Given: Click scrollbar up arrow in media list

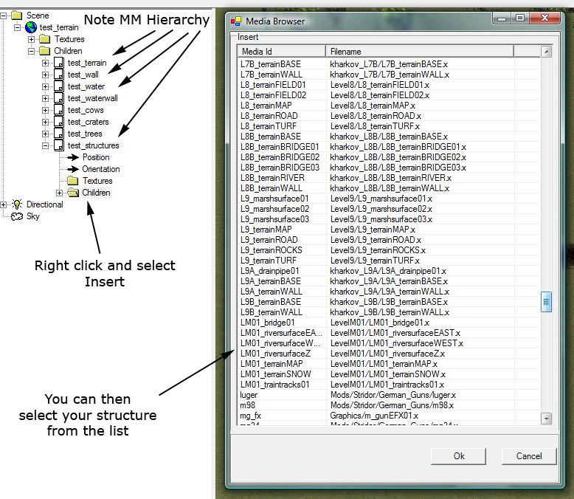Looking at the screenshot, I should click(x=547, y=52).
